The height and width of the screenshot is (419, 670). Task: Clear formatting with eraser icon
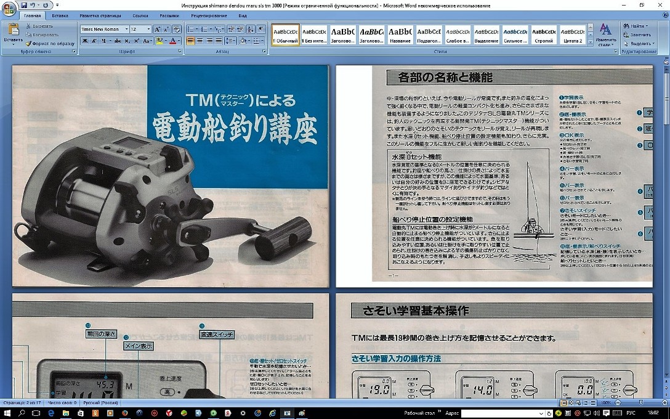pos(177,29)
